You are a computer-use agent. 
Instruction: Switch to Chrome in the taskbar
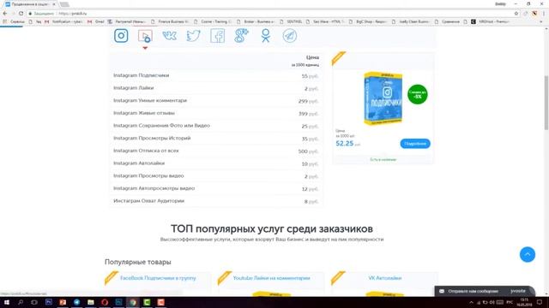(133, 302)
